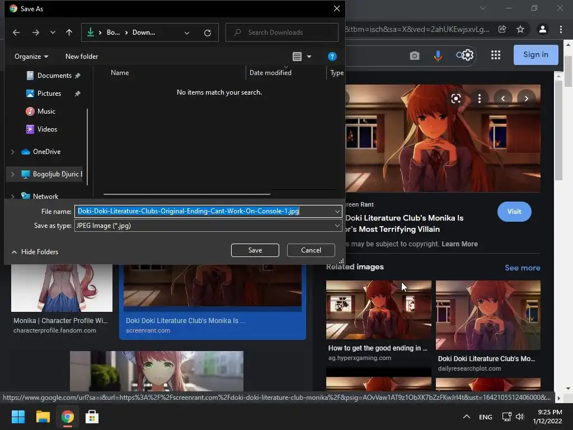Go up one folder level
This screenshot has width=573, height=430.
pos(69,32)
